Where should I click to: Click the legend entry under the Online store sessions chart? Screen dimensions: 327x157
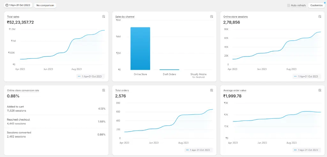307,76
